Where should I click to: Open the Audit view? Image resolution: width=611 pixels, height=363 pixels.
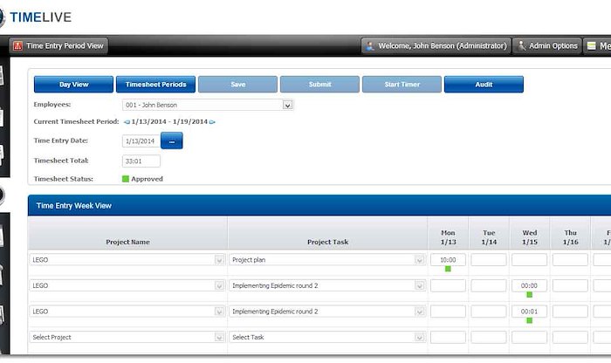484,85
